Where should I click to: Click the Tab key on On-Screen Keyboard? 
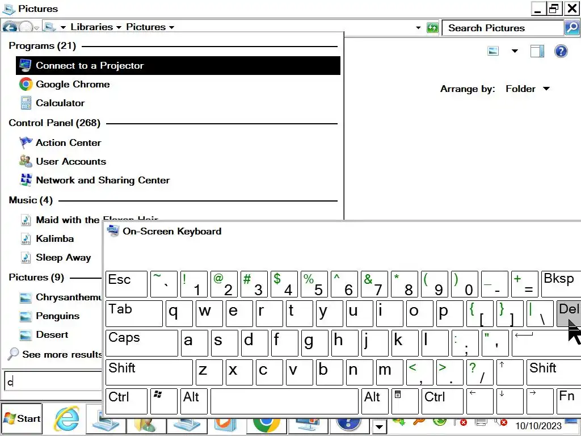(x=134, y=313)
